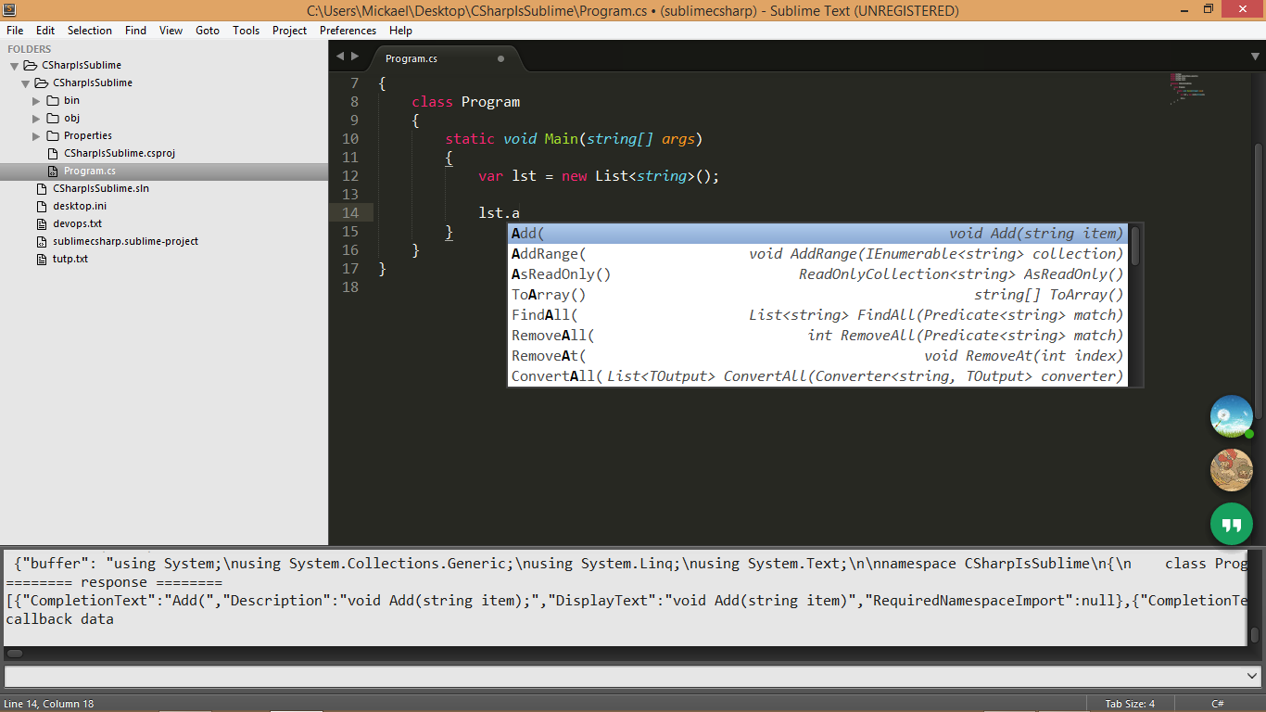Click the obj folder icon
The width and height of the screenshot is (1266, 712).
coord(53,118)
